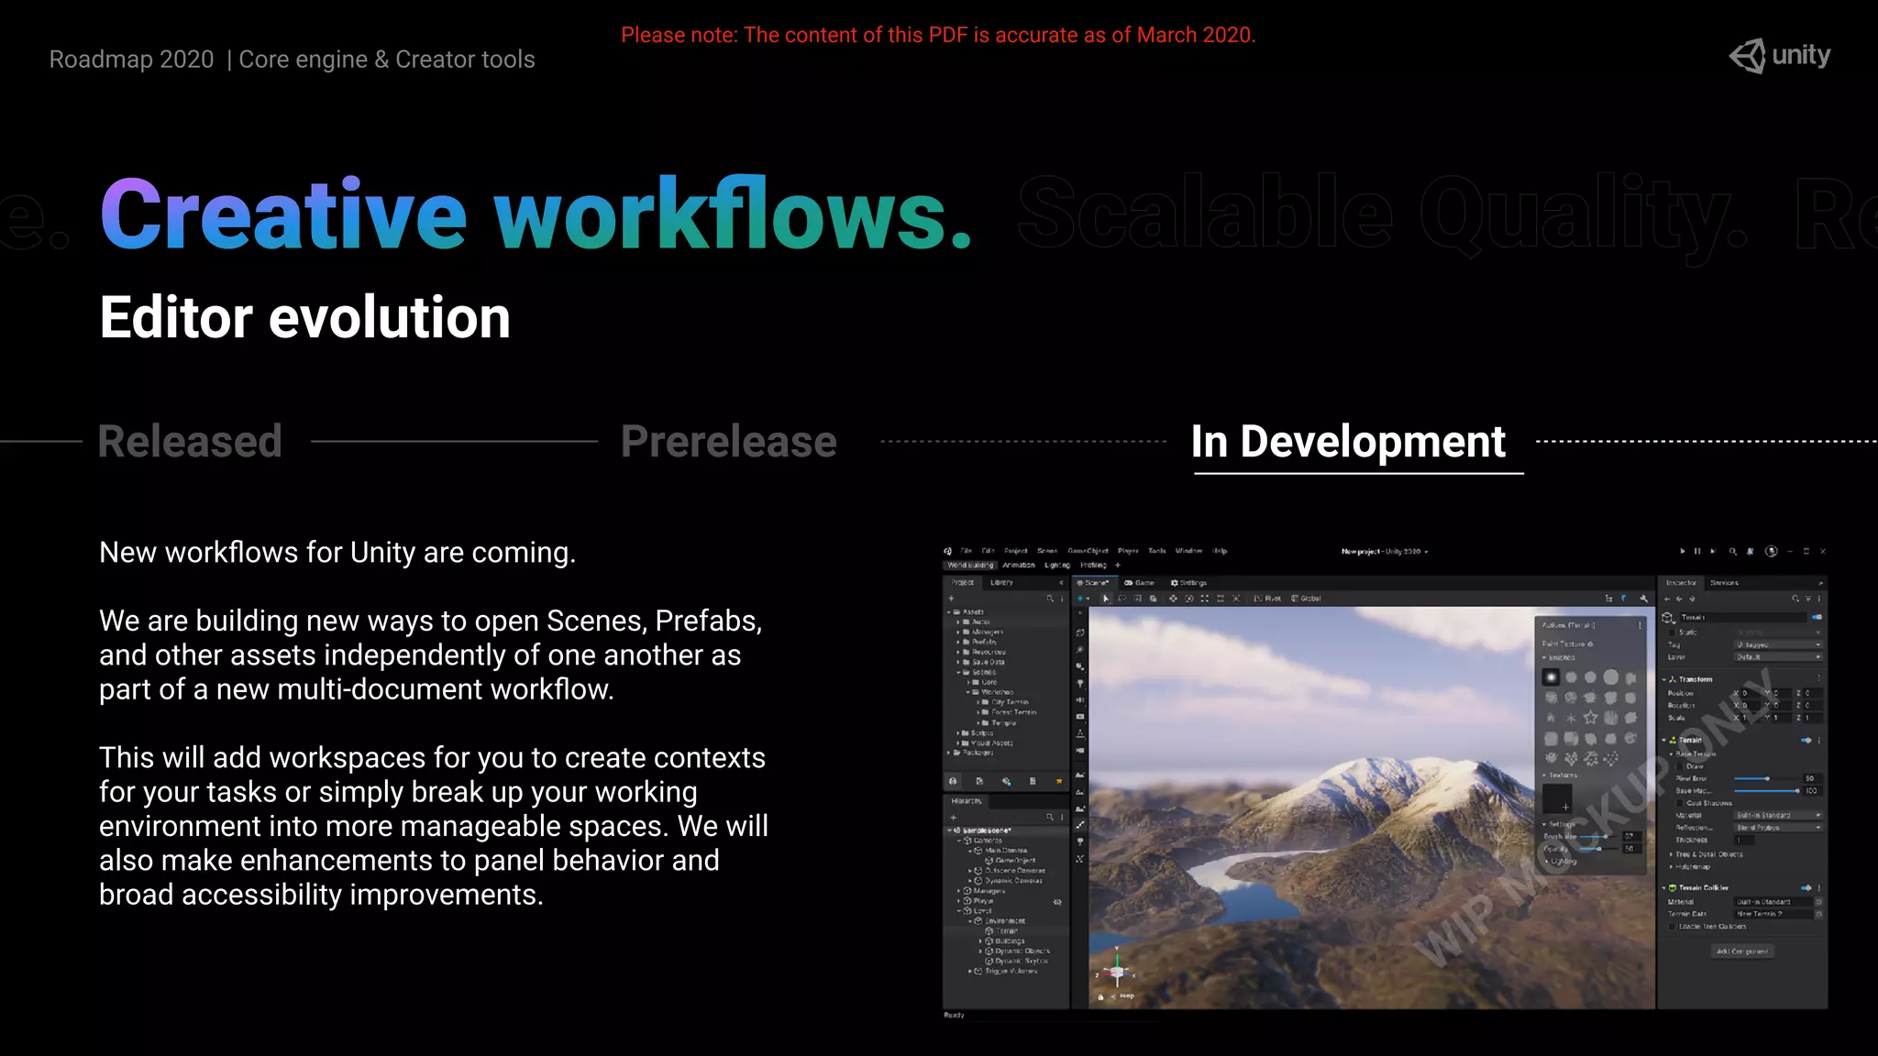The image size is (1878, 1056).
Task: Click the Pivot toggle button
Action: (1267, 599)
